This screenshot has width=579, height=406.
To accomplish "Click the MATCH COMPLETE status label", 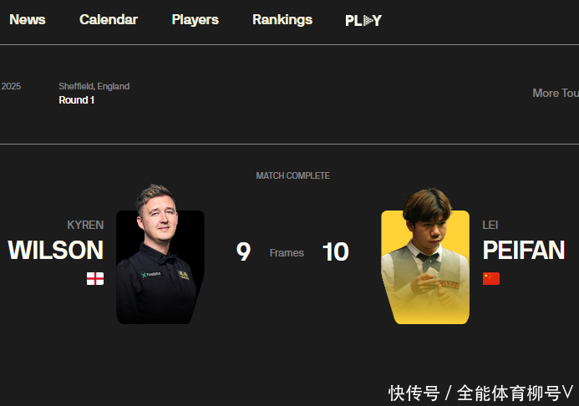I will [x=292, y=175].
